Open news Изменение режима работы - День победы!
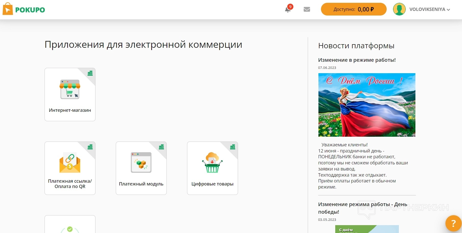 tap(363, 208)
